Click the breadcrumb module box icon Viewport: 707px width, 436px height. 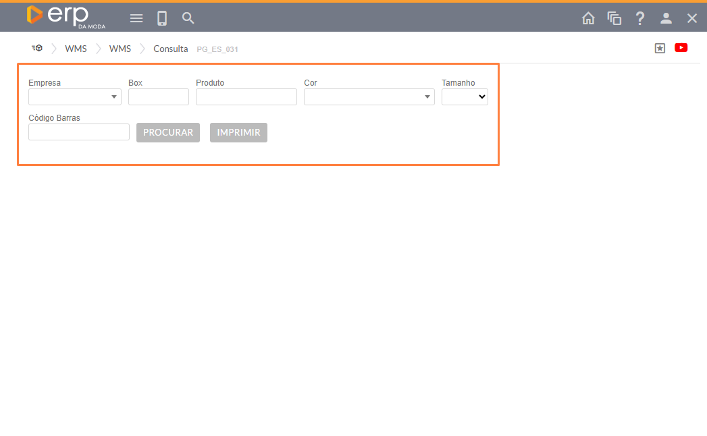point(37,49)
